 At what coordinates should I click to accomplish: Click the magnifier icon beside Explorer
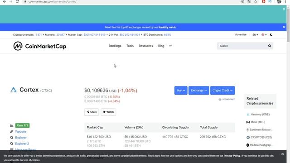[12, 138]
